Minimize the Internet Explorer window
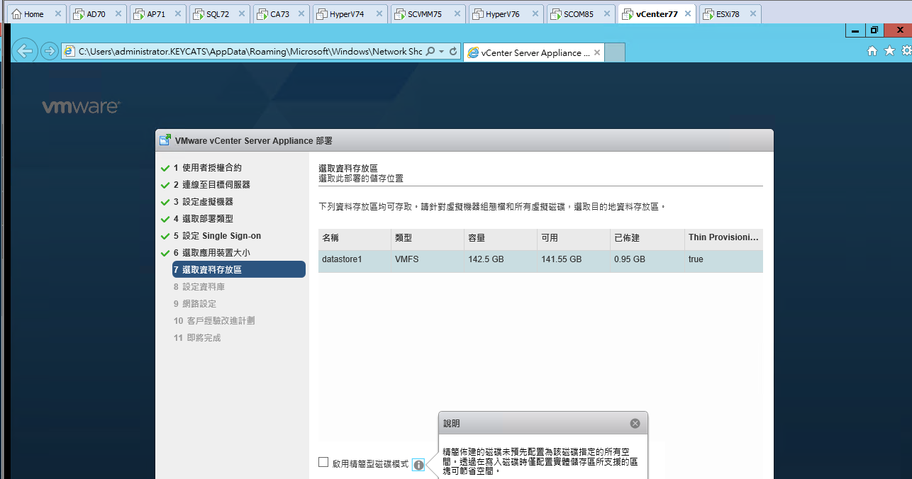This screenshot has width=912, height=479. pyautogui.click(x=855, y=30)
